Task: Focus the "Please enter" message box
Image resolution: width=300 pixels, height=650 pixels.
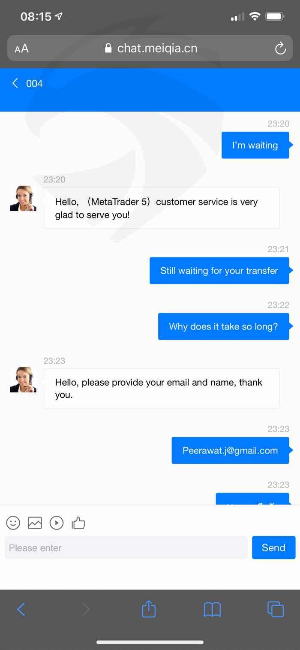Action: tap(126, 547)
